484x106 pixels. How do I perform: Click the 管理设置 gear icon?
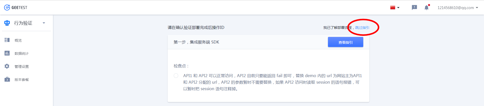(x=7, y=66)
